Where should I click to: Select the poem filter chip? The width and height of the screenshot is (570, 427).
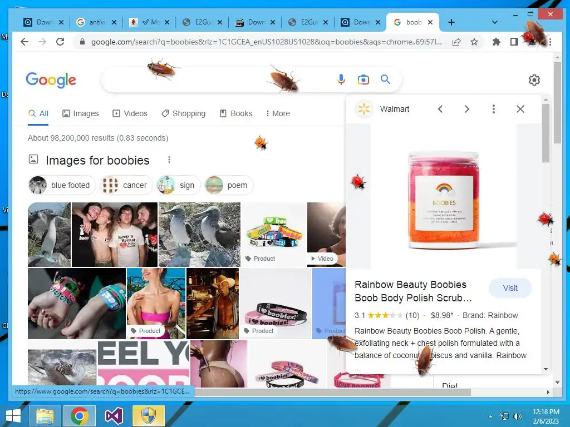[x=229, y=185]
